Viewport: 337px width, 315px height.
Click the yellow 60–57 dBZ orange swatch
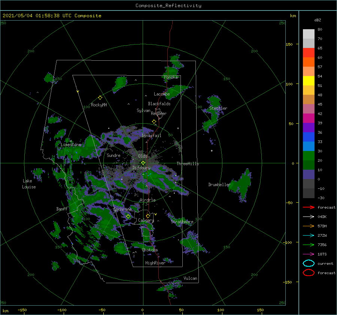click(309, 62)
